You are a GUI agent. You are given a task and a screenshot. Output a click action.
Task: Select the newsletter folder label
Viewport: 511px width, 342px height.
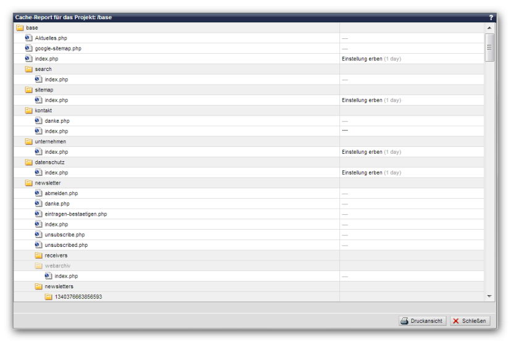(48, 183)
